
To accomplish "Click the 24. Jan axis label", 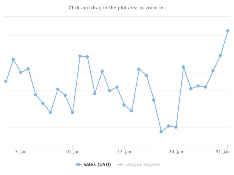I will 176,152.
